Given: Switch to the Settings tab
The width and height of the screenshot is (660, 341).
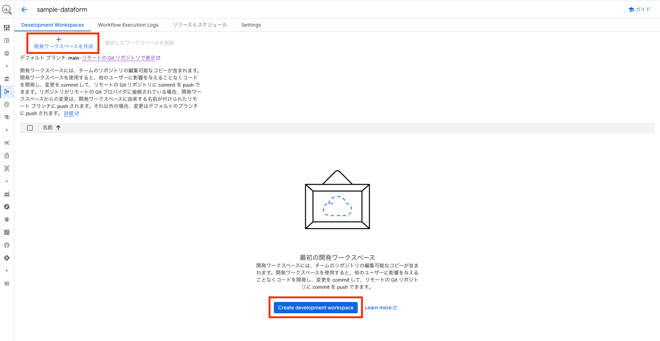Looking at the screenshot, I should click(251, 25).
